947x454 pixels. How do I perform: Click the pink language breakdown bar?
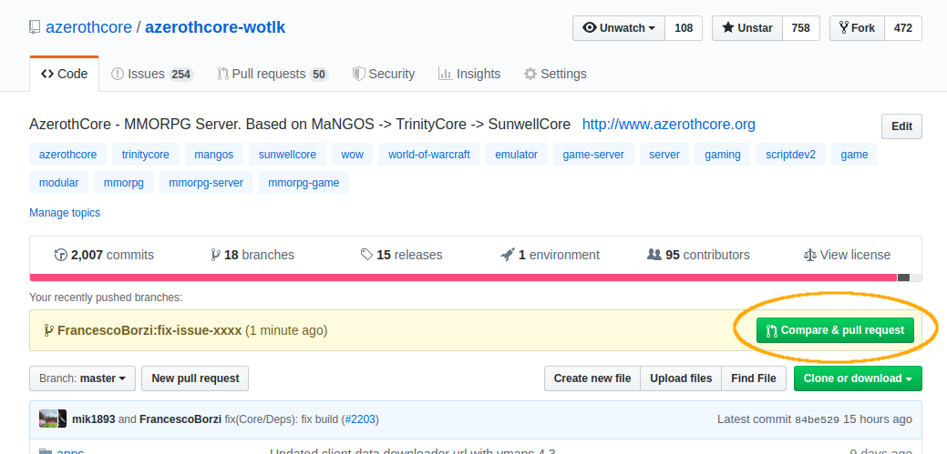[x=463, y=277]
